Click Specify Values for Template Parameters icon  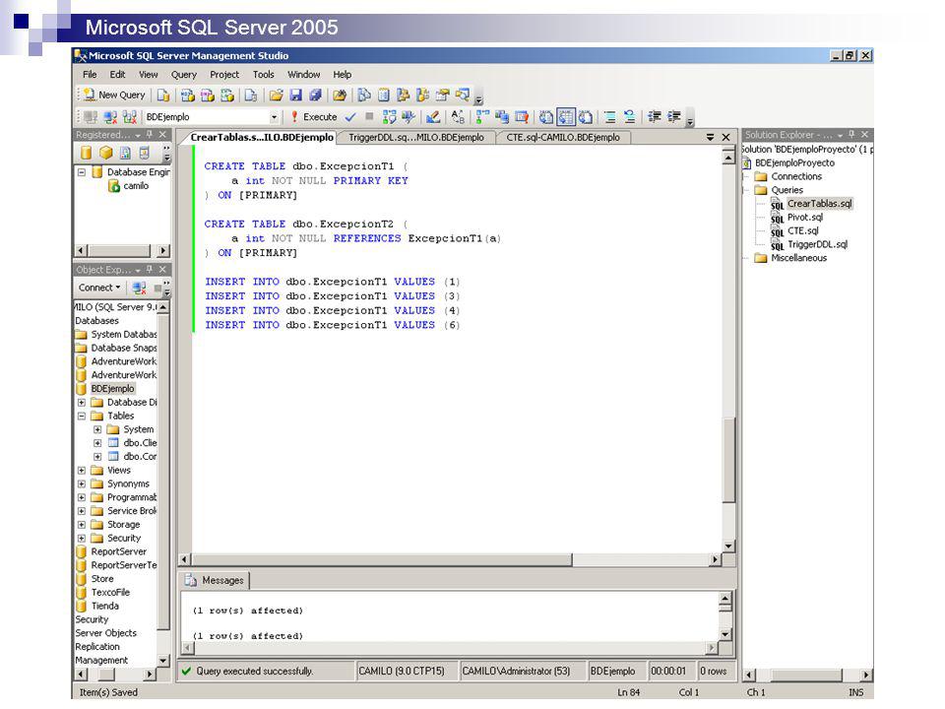458,117
